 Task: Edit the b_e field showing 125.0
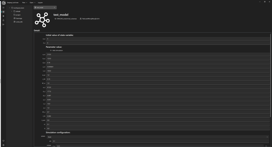click(x=158, y=59)
